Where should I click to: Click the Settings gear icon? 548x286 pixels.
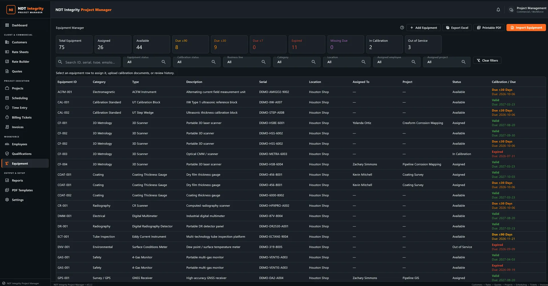click(x=7, y=200)
